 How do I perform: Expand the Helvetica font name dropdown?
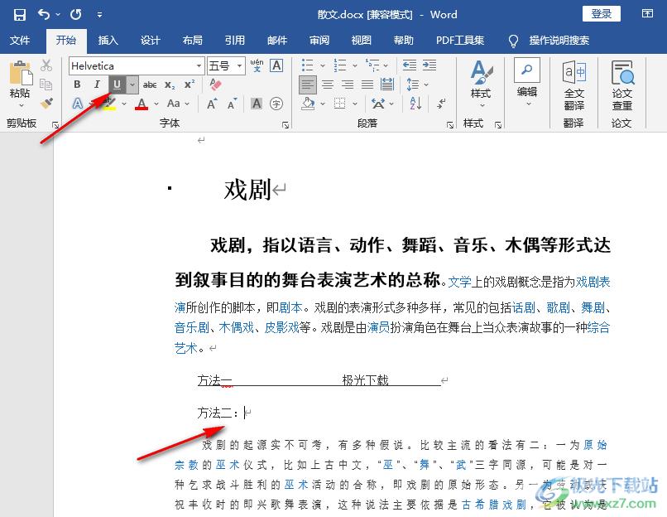point(199,66)
